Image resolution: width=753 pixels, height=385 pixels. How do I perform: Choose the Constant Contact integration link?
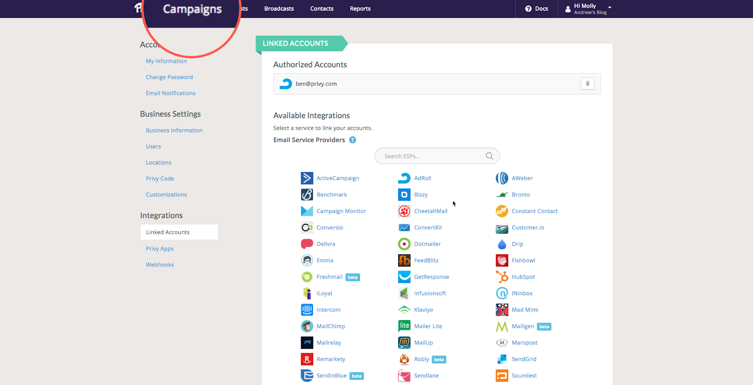(535, 211)
